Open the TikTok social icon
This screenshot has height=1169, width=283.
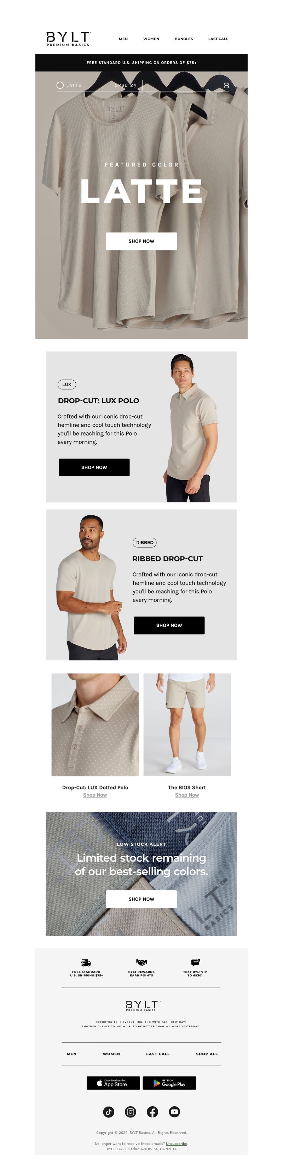click(109, 1112)
